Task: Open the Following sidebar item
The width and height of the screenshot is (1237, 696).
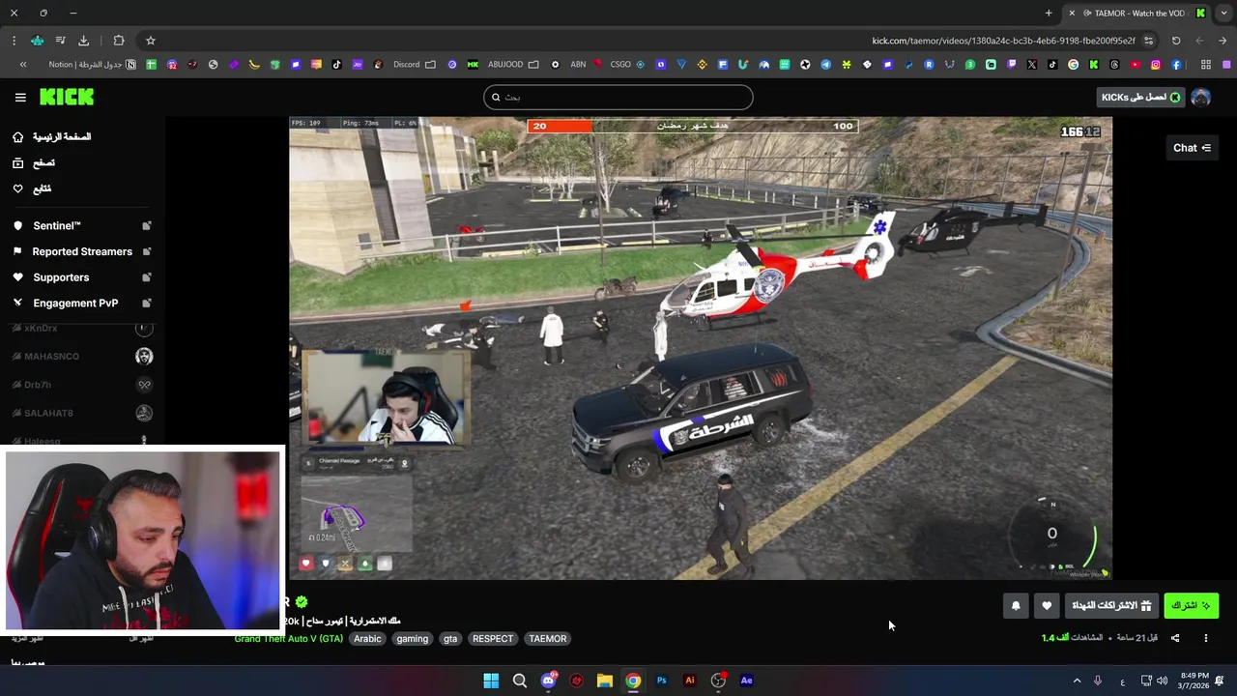Action: (x=32, y=188)
